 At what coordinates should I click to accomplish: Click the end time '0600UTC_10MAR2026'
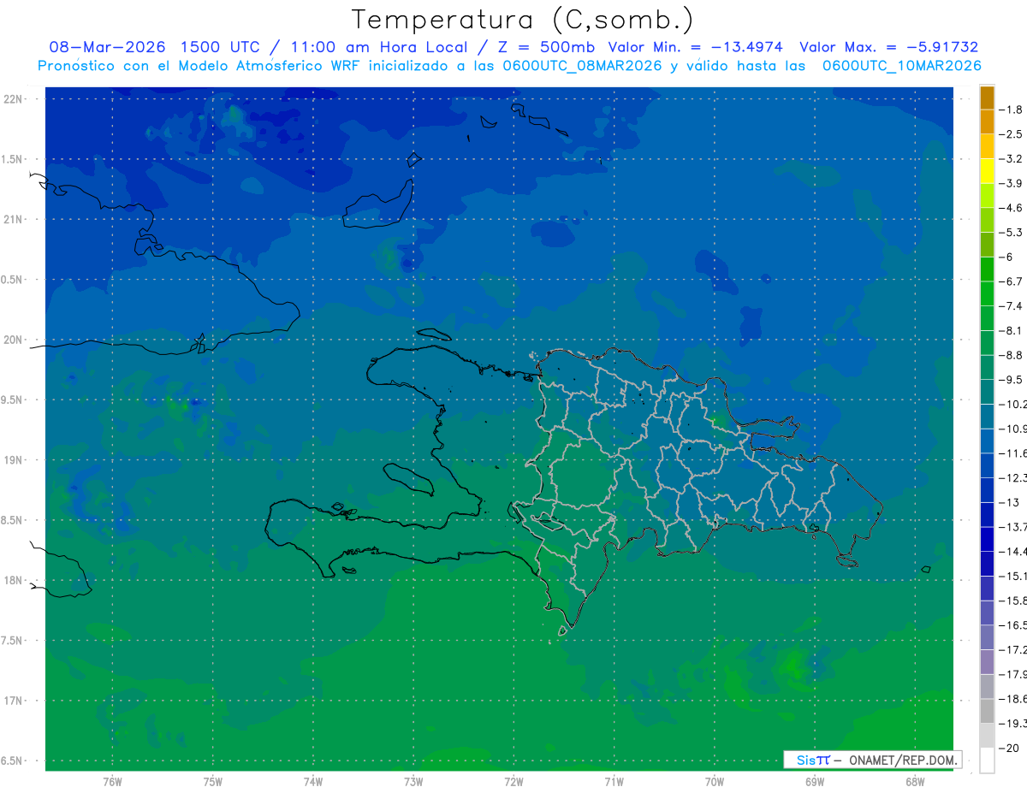[x=902, y=66]
